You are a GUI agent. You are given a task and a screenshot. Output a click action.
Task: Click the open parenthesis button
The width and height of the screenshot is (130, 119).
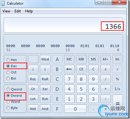(33, 69)
